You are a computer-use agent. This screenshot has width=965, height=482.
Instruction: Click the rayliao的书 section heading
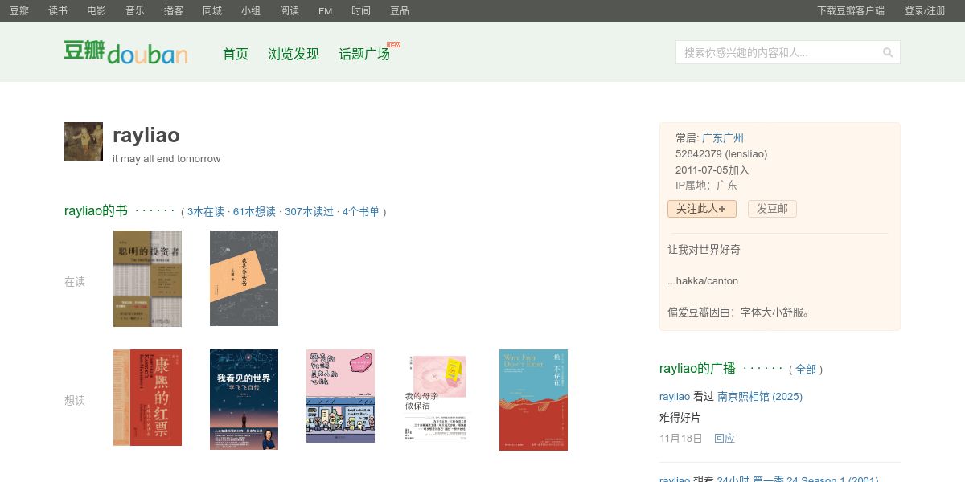coord(96,211)
